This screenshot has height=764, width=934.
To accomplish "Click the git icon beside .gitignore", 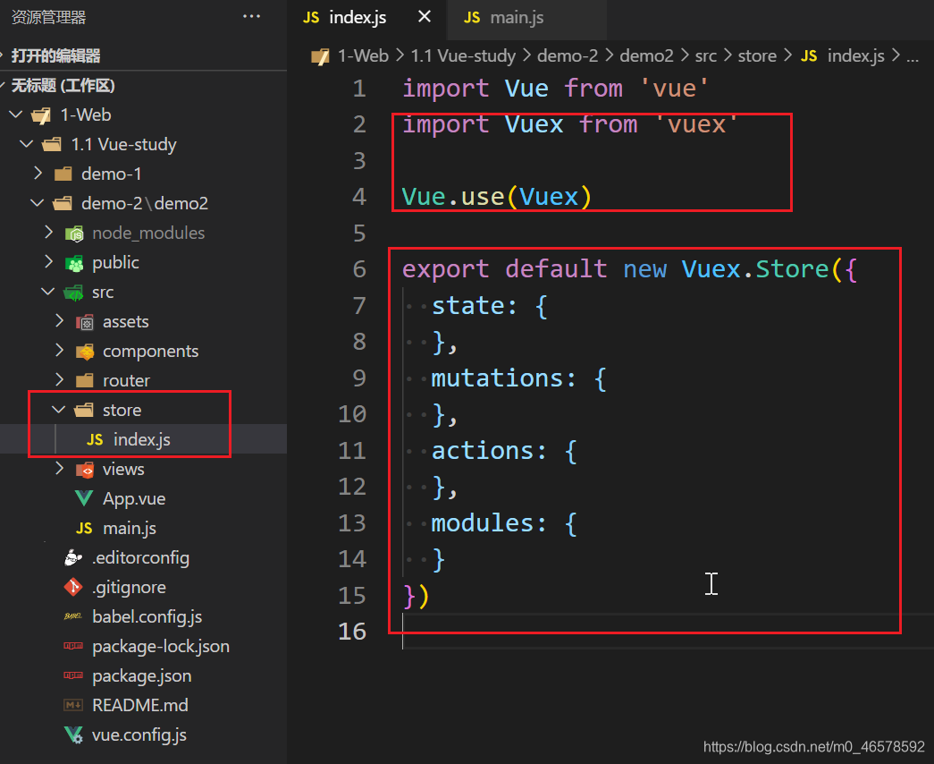I will point(73,587).
